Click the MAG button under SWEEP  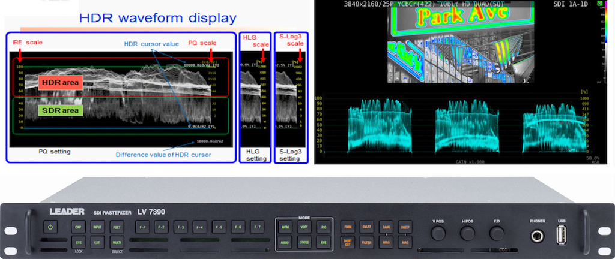tap(405, 243)
